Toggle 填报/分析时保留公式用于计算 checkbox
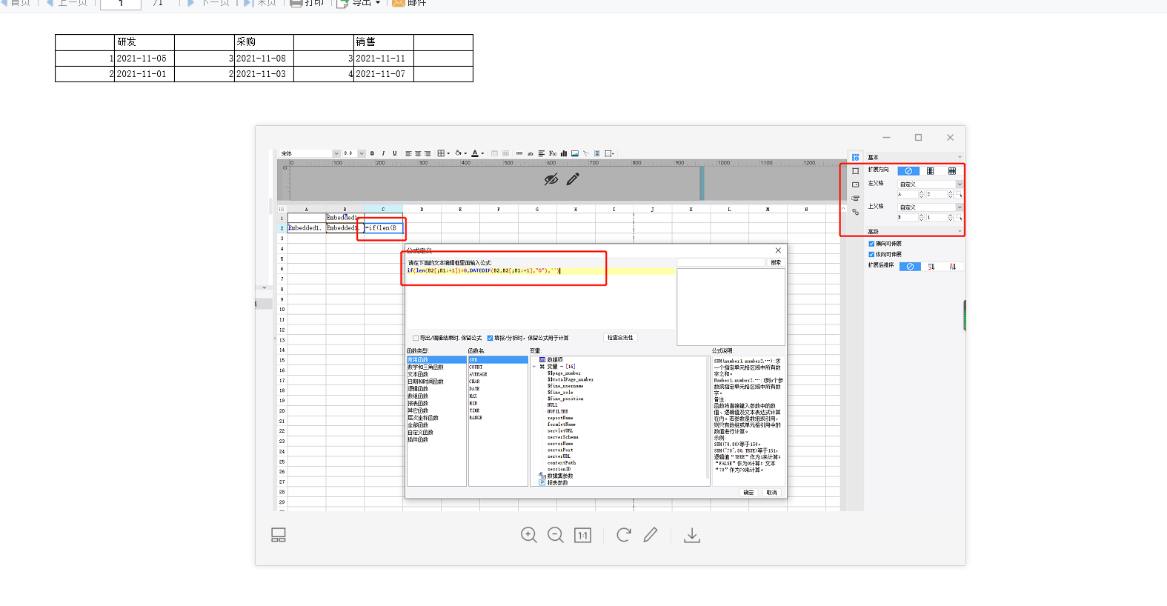Image resolution: width=1167 pixels, height=606 pixels. click(x=490, y=338)
